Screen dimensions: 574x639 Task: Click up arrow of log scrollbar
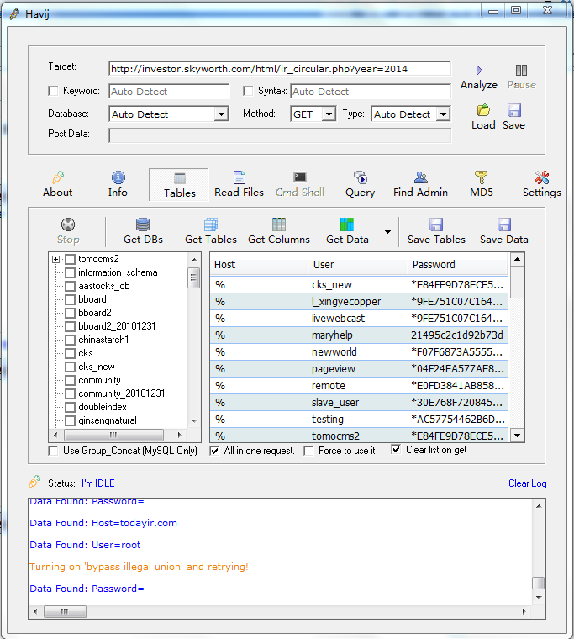(x=539, y=506)
